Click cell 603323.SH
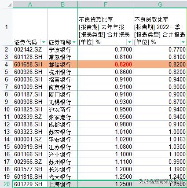 coord(30,132)
